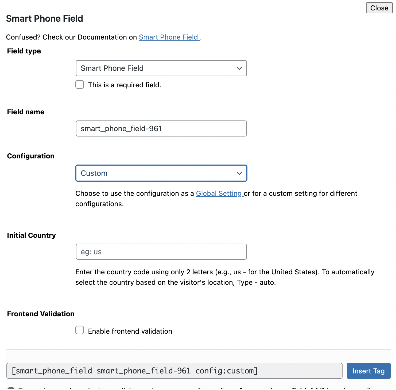The image size is (396, 390).
Task: Expand Configuration selector via its chevron
Action: pyautogui.click(x=239, y=173)
